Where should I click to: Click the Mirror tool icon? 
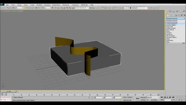(91, 8)
